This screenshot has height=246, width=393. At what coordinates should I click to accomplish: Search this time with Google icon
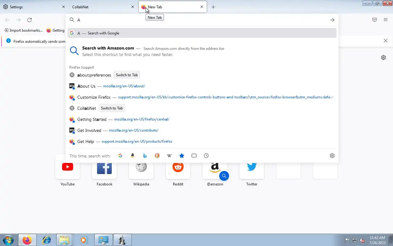click(120, 156)
